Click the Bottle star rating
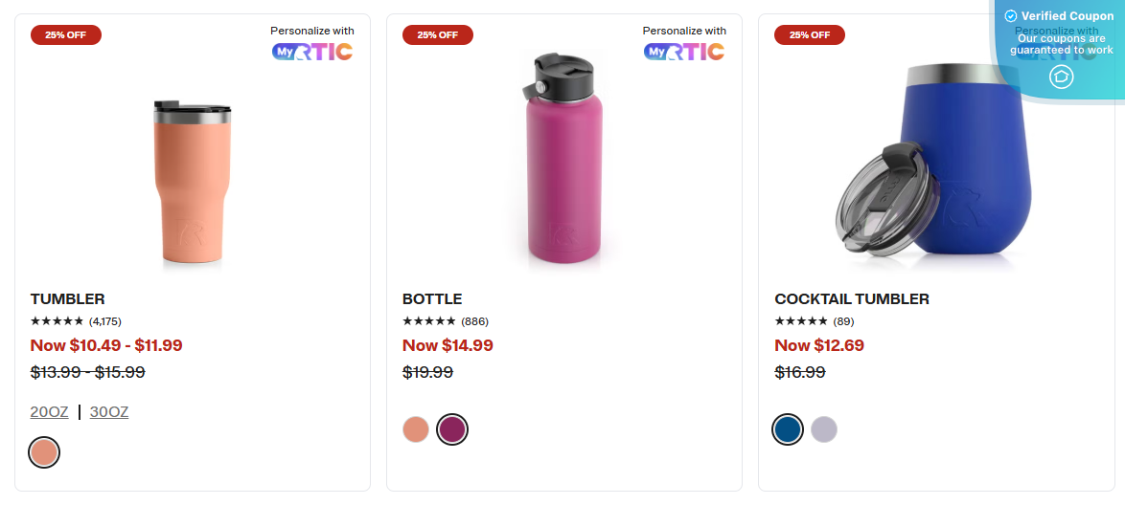This screenshot has width=1125, height=505. (x=429, y=321)
